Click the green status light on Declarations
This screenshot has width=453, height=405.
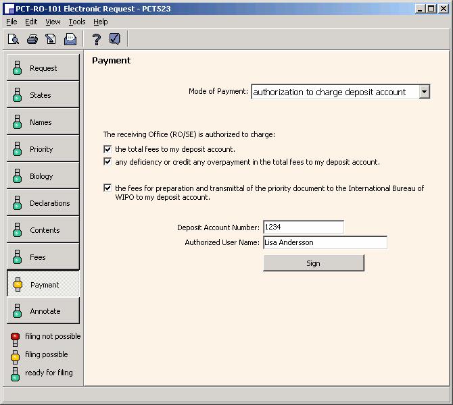17,203
